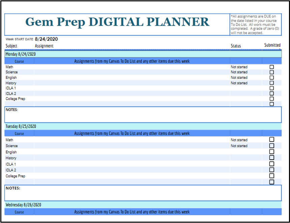Click the assignments due-date notice text box
This screenshot has height=223, width=290.
(x=256, y=24)
